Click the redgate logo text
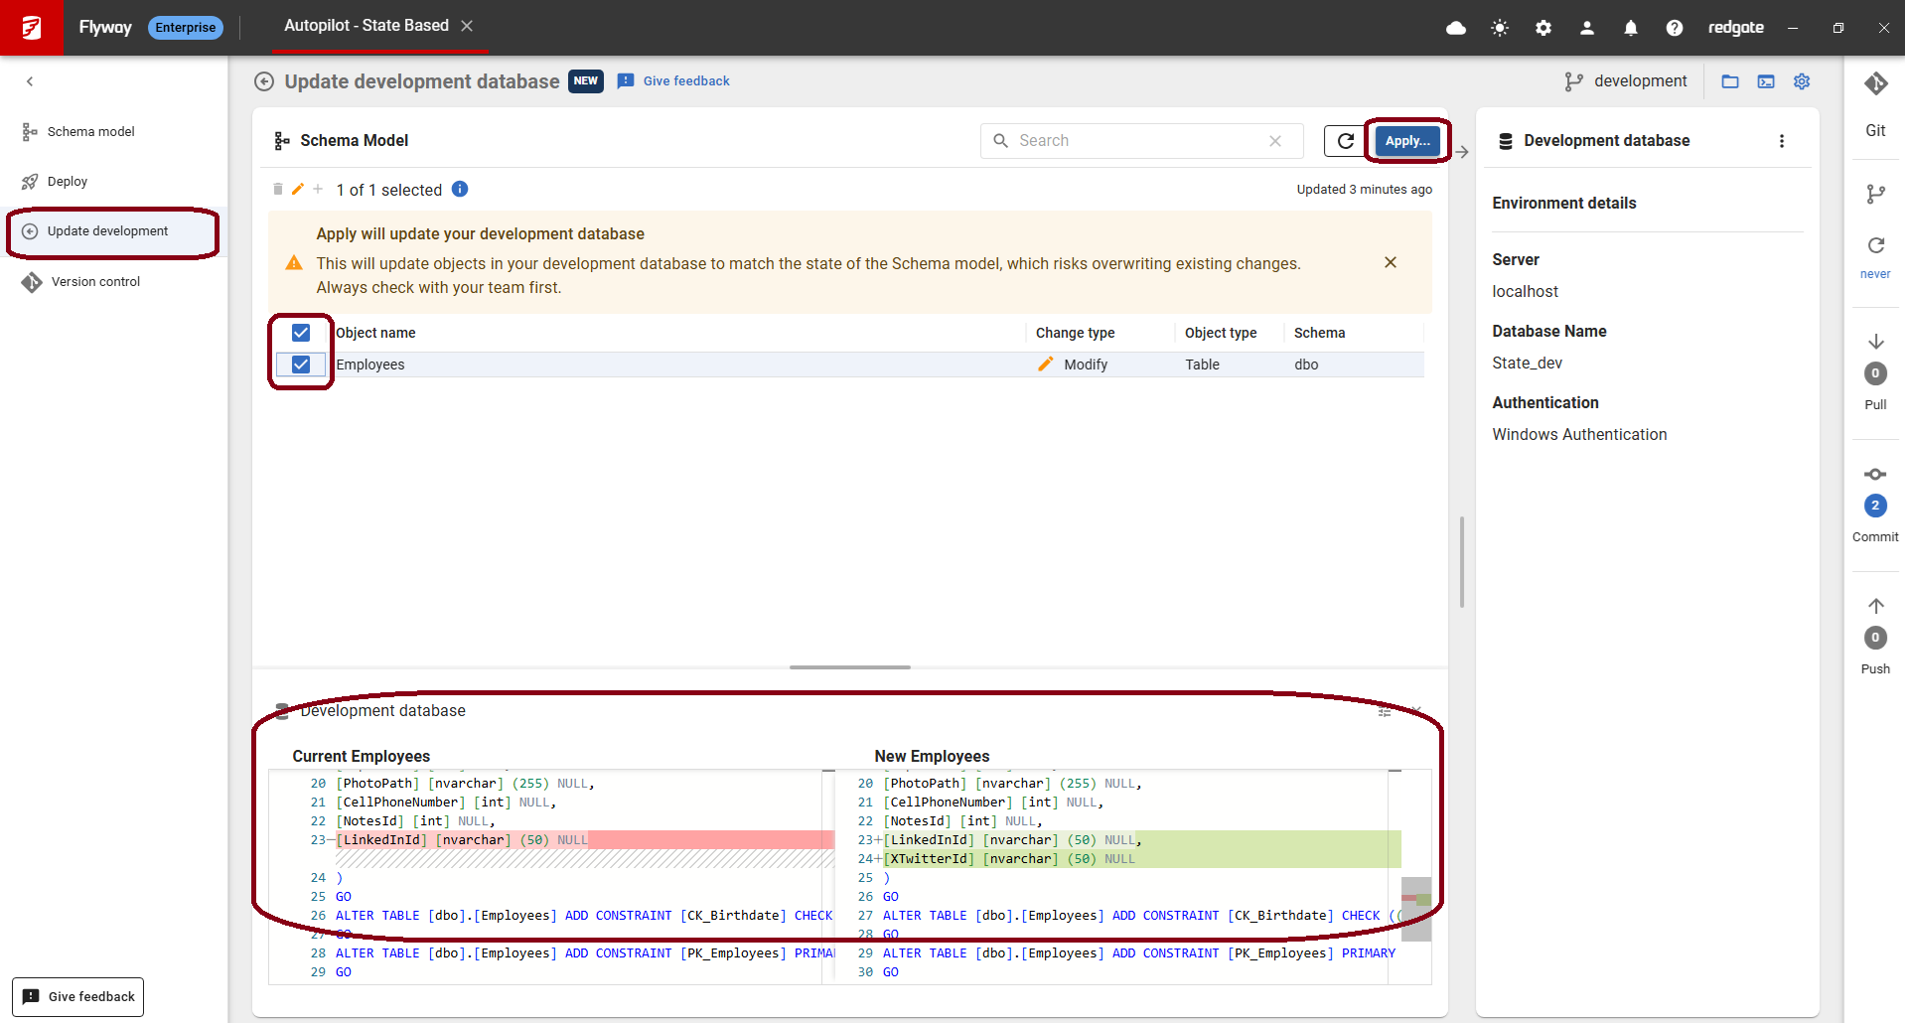The height and width of the screenshot is (1023, 1905). tap(1736, 28)
